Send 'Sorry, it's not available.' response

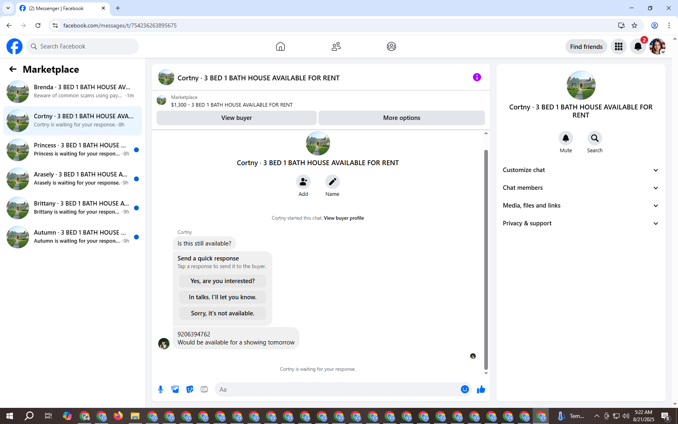pyautogui.click(x=222, y=313)
